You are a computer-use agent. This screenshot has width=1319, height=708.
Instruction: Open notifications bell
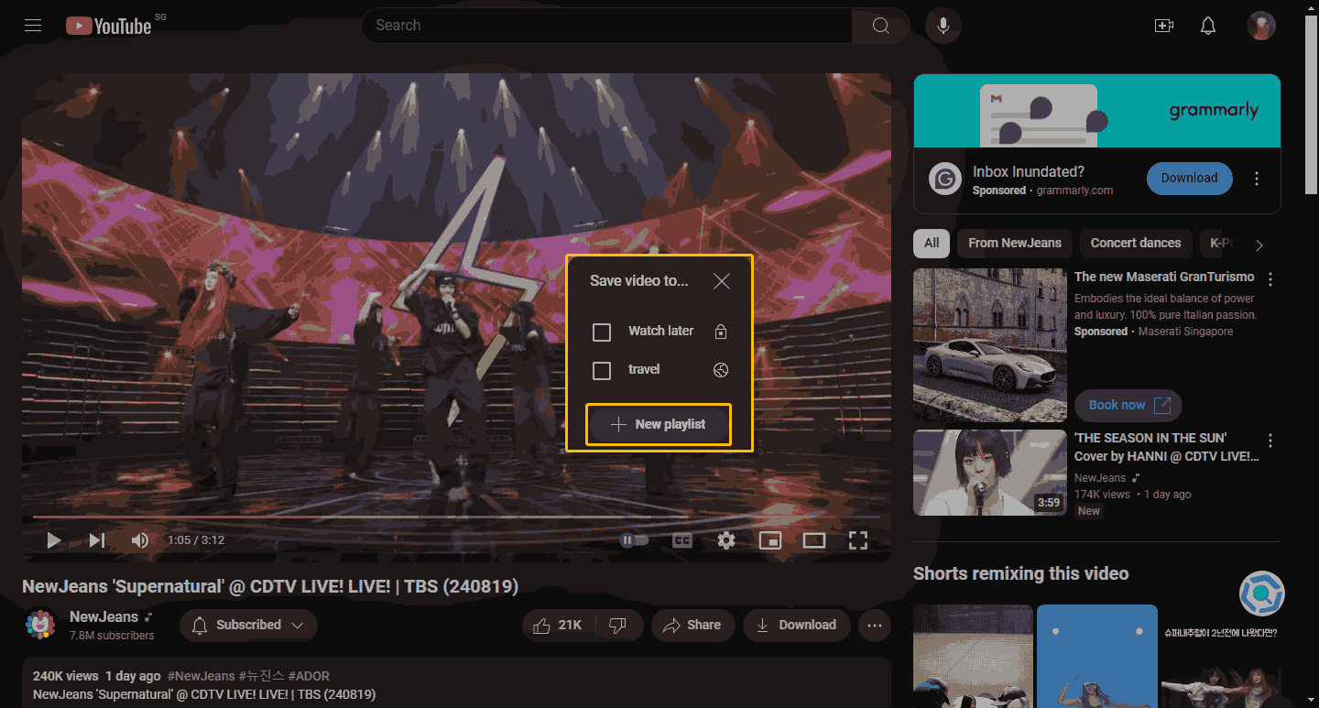click(x=1208, y=26)
